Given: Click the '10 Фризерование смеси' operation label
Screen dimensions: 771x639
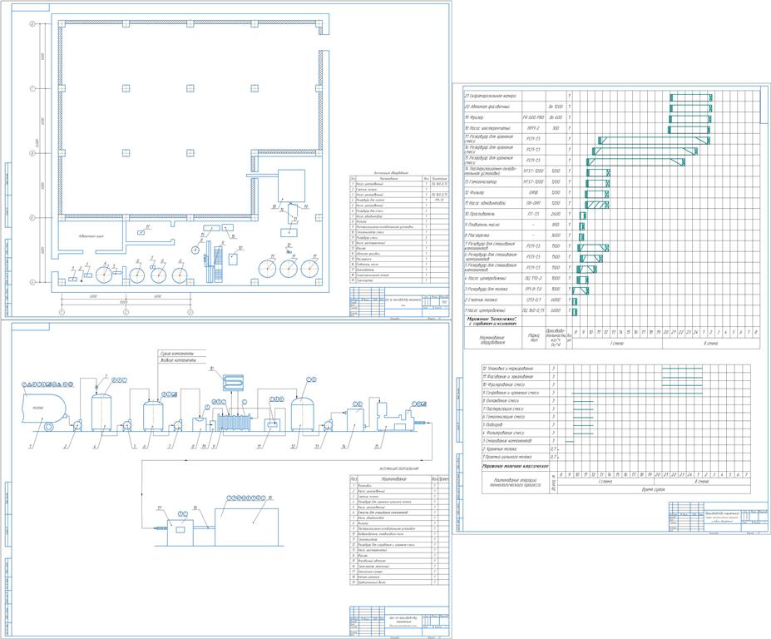Looking at the screenshot, I should click(x=504, y=384).
